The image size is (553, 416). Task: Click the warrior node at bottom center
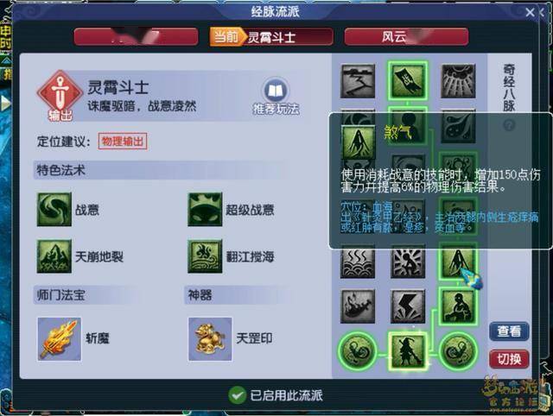pyautogui.click(x=408, y=350)
